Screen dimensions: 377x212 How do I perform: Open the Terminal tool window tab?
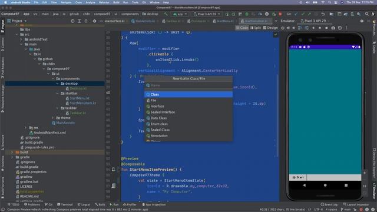click(65, 204)
